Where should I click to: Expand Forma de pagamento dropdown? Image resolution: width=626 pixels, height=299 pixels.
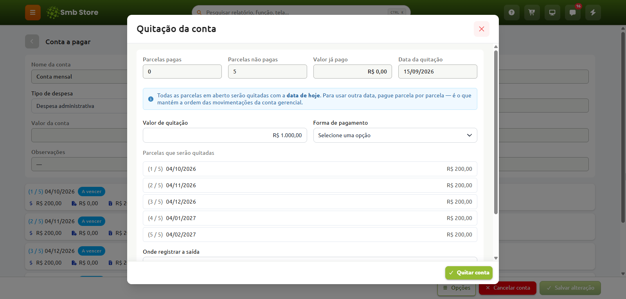[x=395, y=135]
